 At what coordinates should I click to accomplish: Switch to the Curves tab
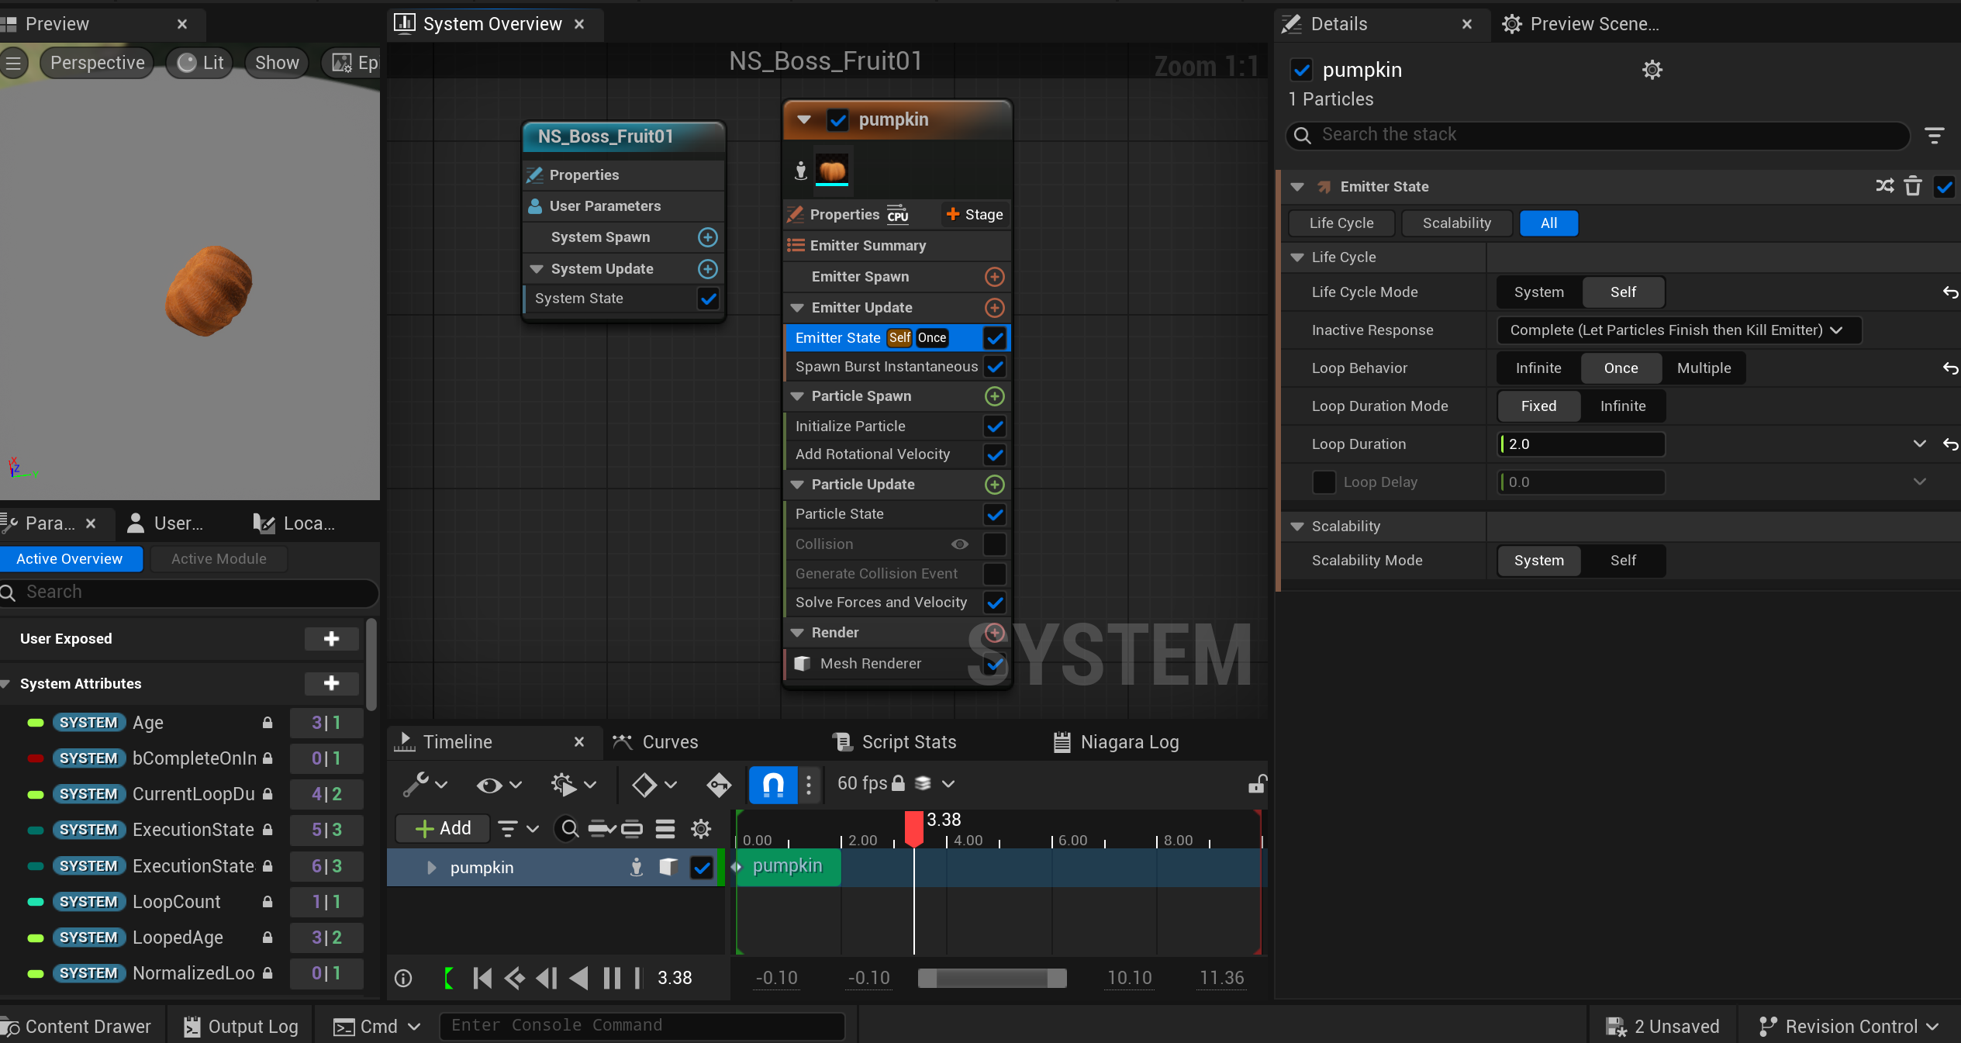(669, 742)
